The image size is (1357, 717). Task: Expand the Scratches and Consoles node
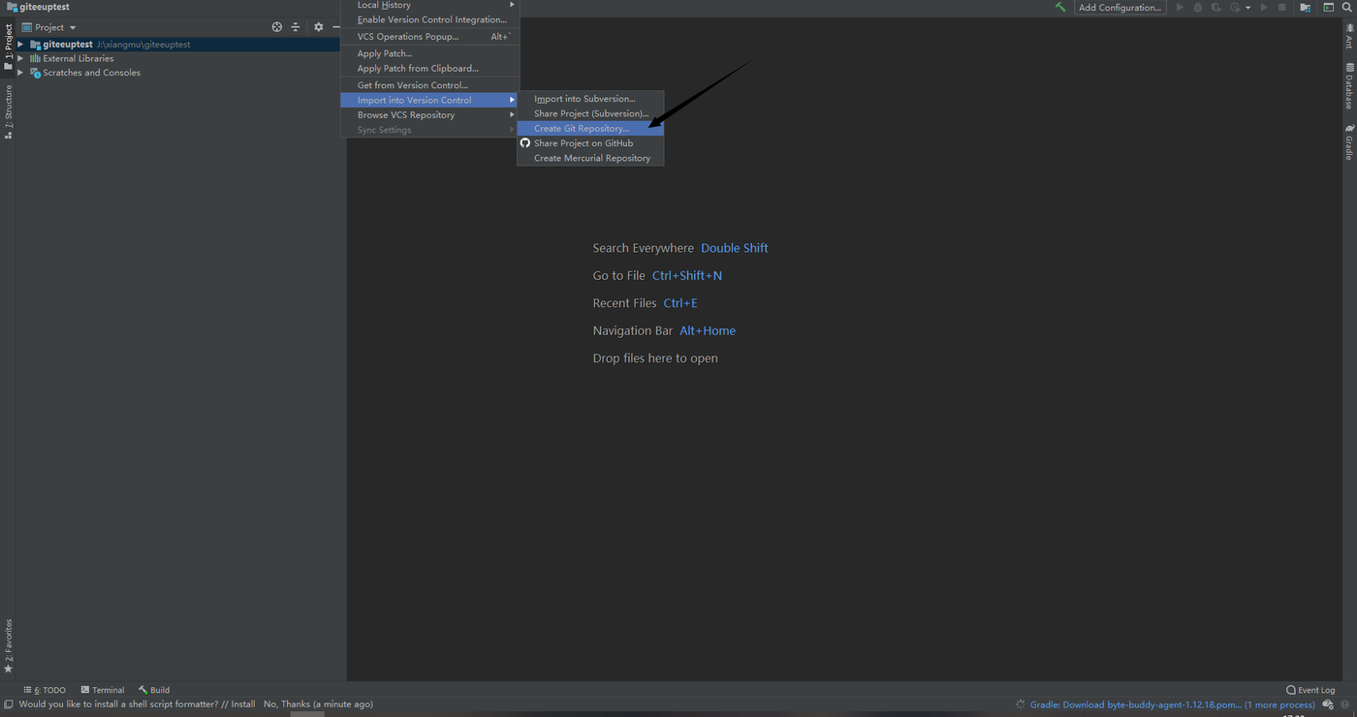(20, 73)
